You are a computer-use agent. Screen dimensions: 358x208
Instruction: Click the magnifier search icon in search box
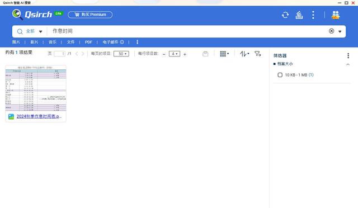[x=20, y=31]
